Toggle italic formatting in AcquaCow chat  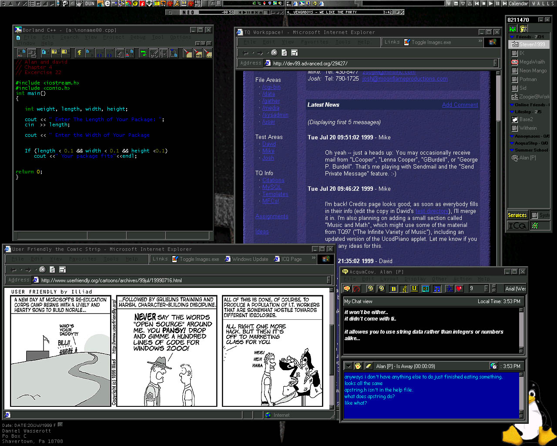(404, 288)
